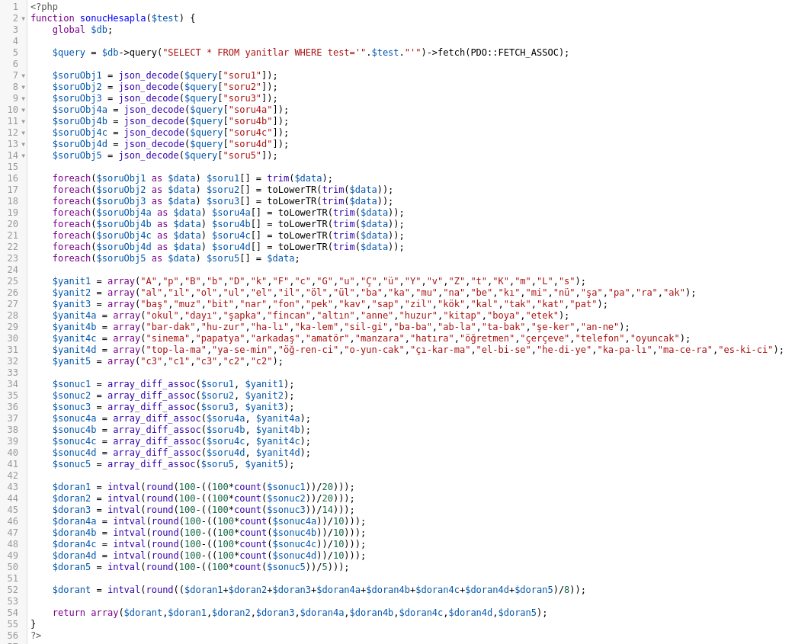
Task: Collapse the sonucHesapla function fold arrow on line 2
Action: (24, 19)
